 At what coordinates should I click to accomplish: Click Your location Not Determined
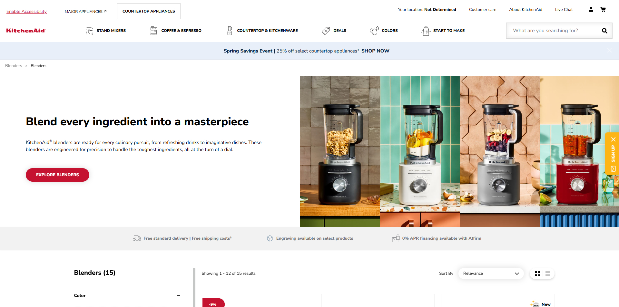coord(427,10)
